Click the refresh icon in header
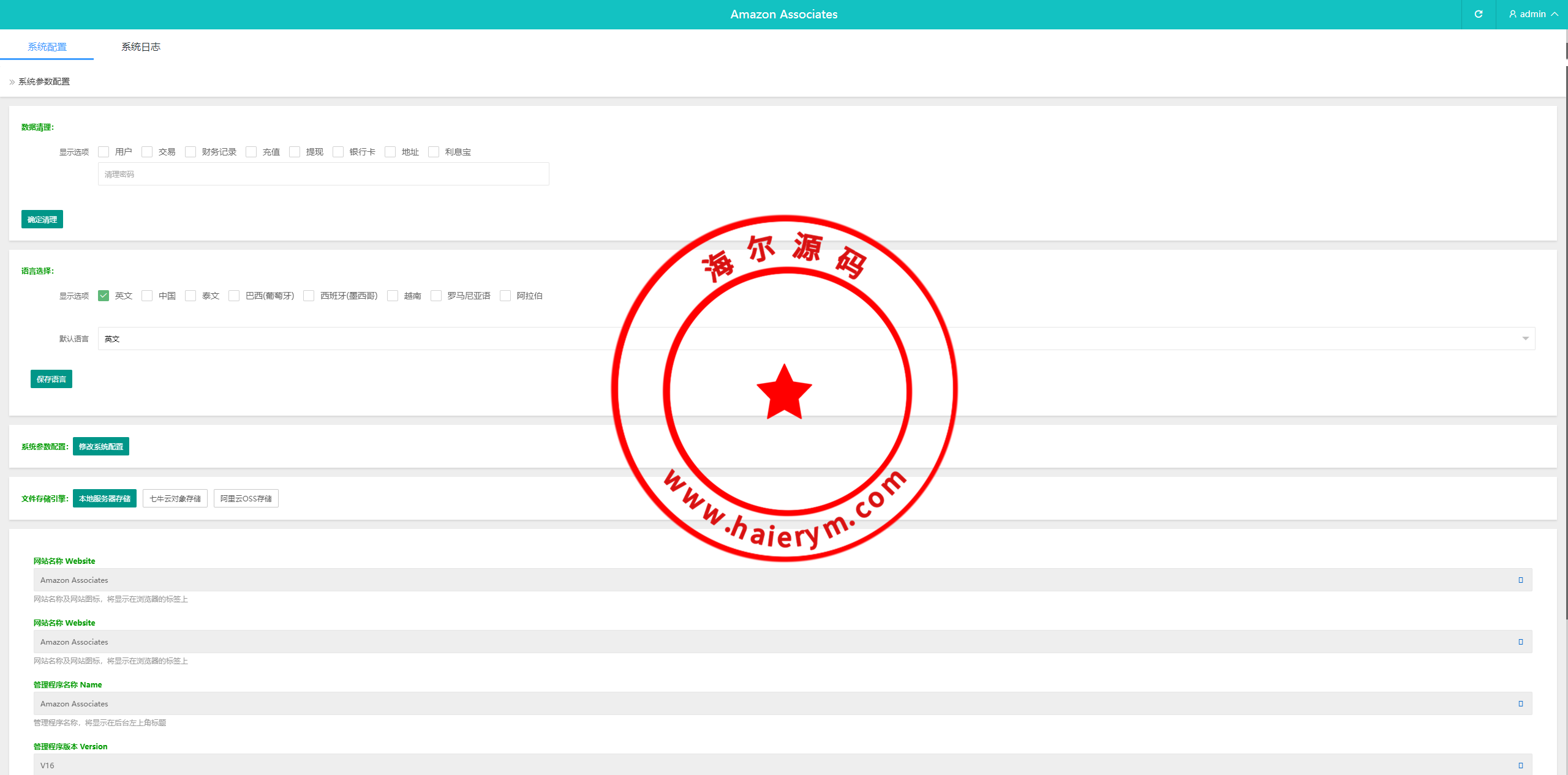The height and width of the screenshot is (775, 1568). (1478, 14)
